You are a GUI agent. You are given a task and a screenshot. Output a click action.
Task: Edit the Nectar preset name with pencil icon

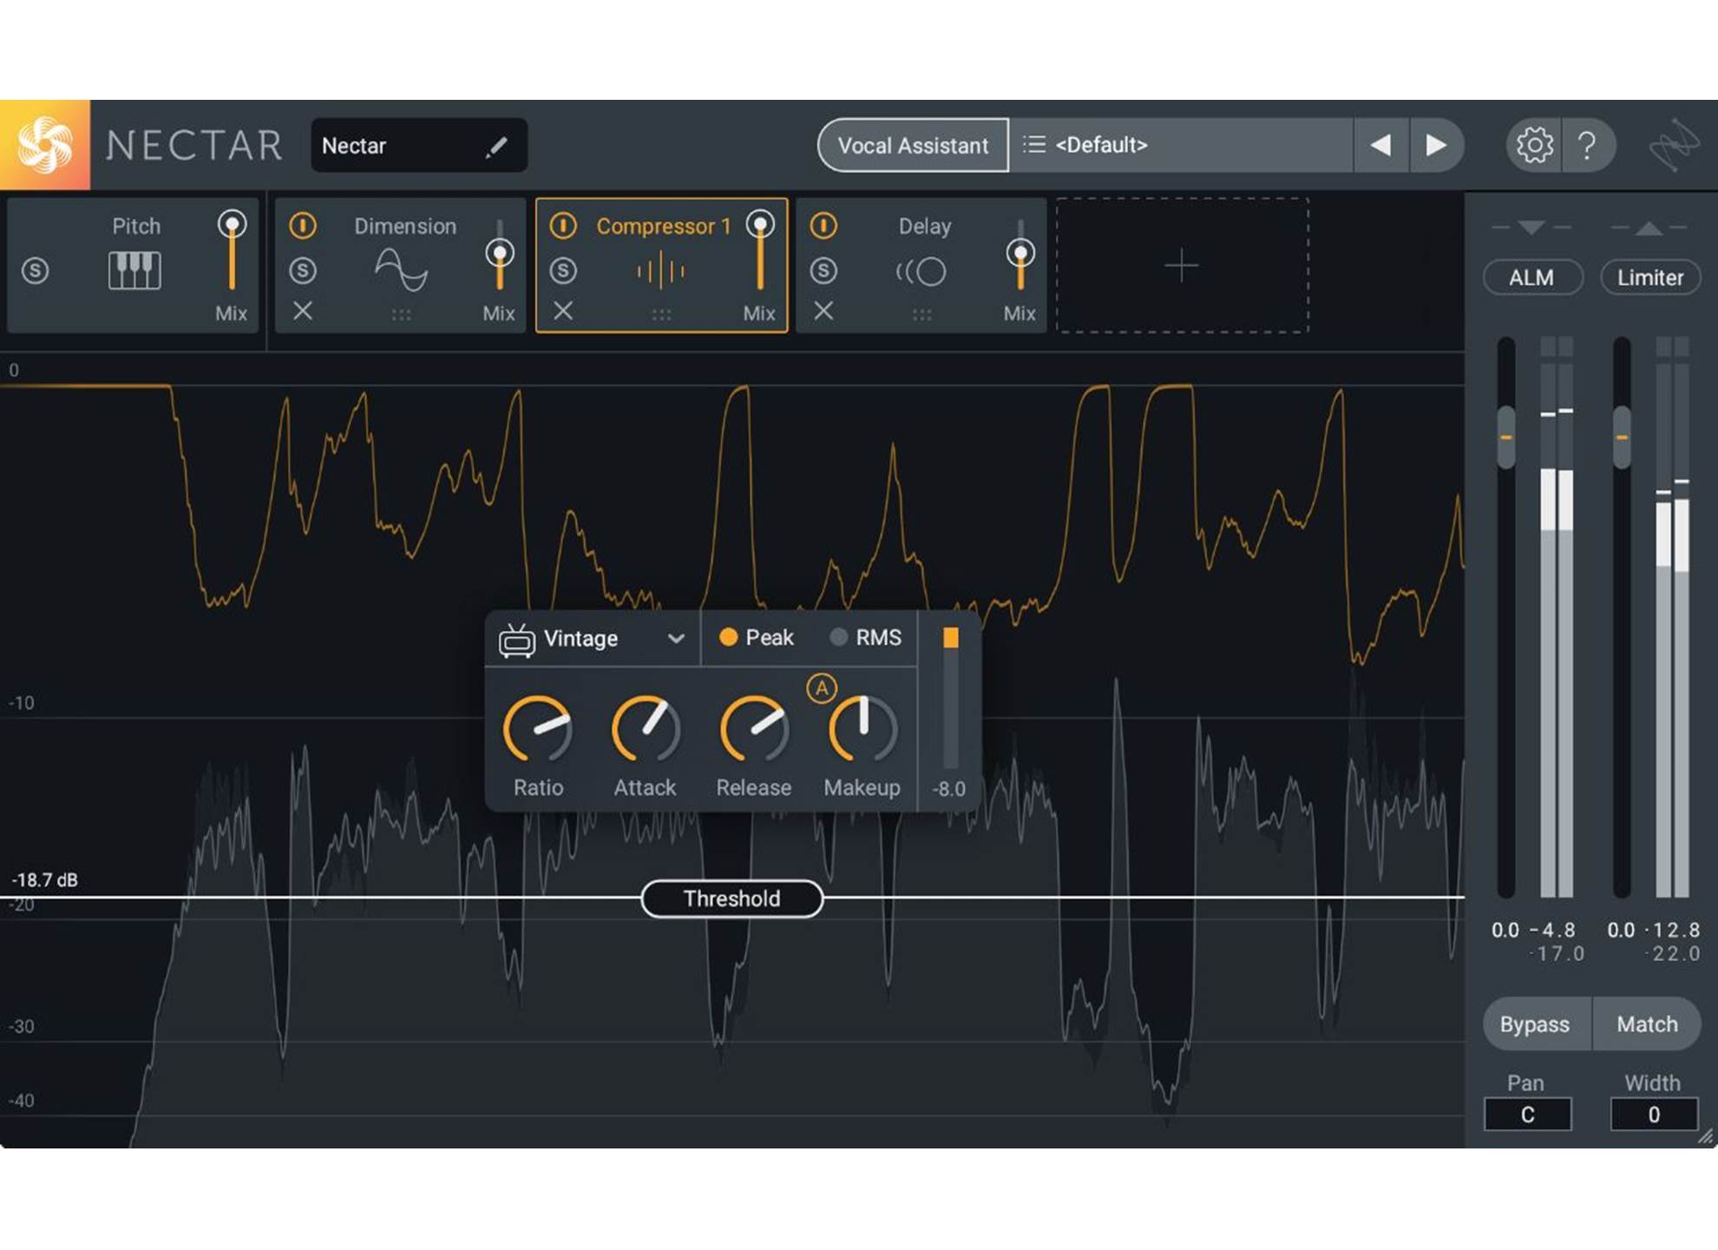(x=496, y=147)
